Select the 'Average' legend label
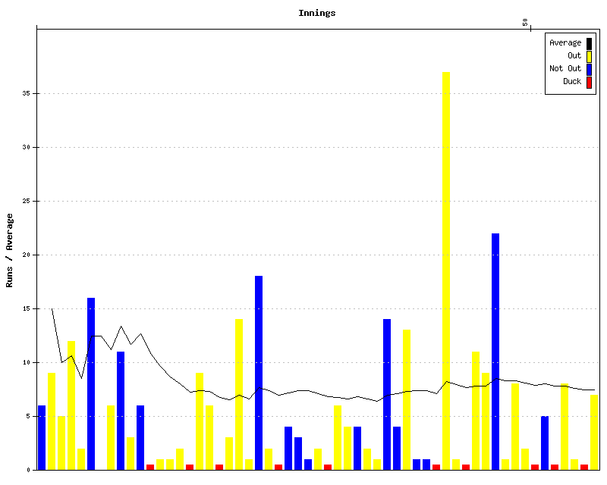This screenshot has height=485, width=607. 565,43
